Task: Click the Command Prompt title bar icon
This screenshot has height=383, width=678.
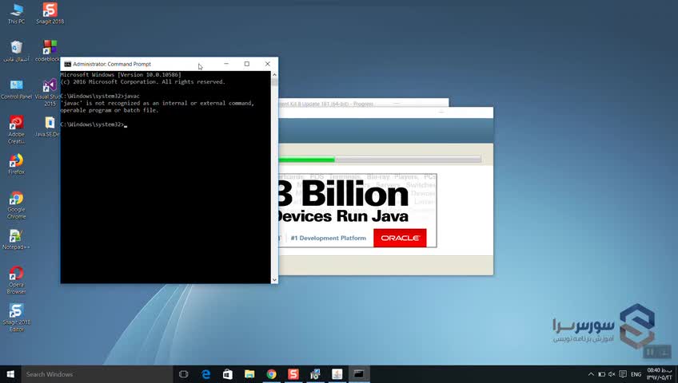Action: coord(67,64)
